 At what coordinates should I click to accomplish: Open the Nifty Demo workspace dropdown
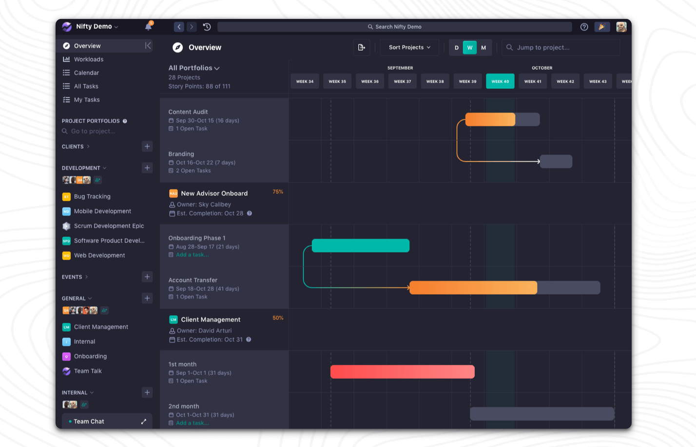[x=97, y=26]
